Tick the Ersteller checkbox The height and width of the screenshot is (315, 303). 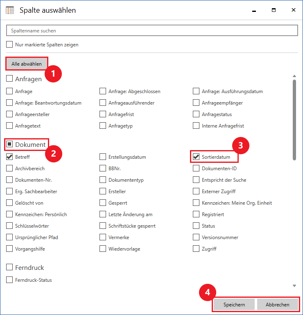103,191
